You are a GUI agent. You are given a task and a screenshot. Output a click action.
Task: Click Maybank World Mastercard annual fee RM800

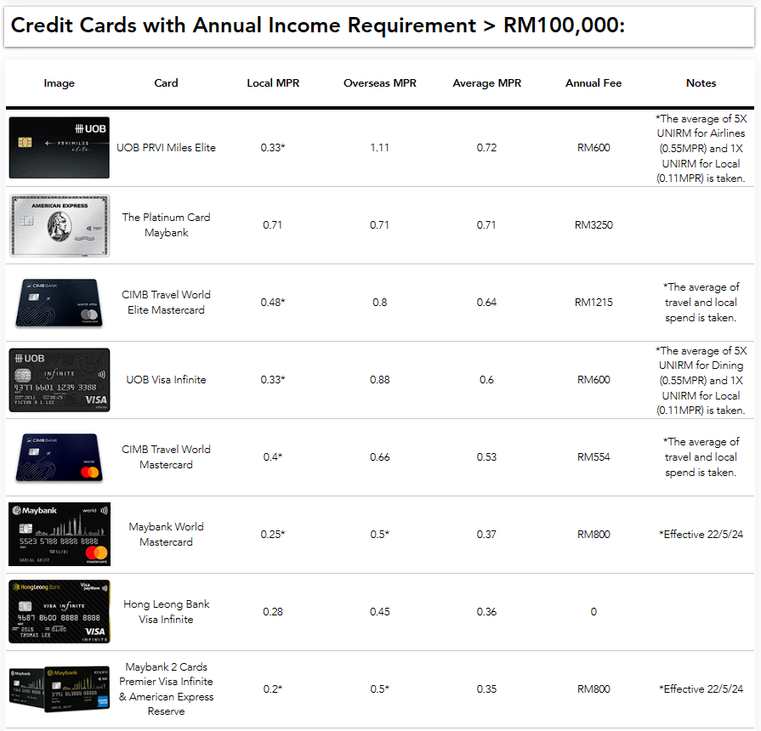(x=593, y=534)
